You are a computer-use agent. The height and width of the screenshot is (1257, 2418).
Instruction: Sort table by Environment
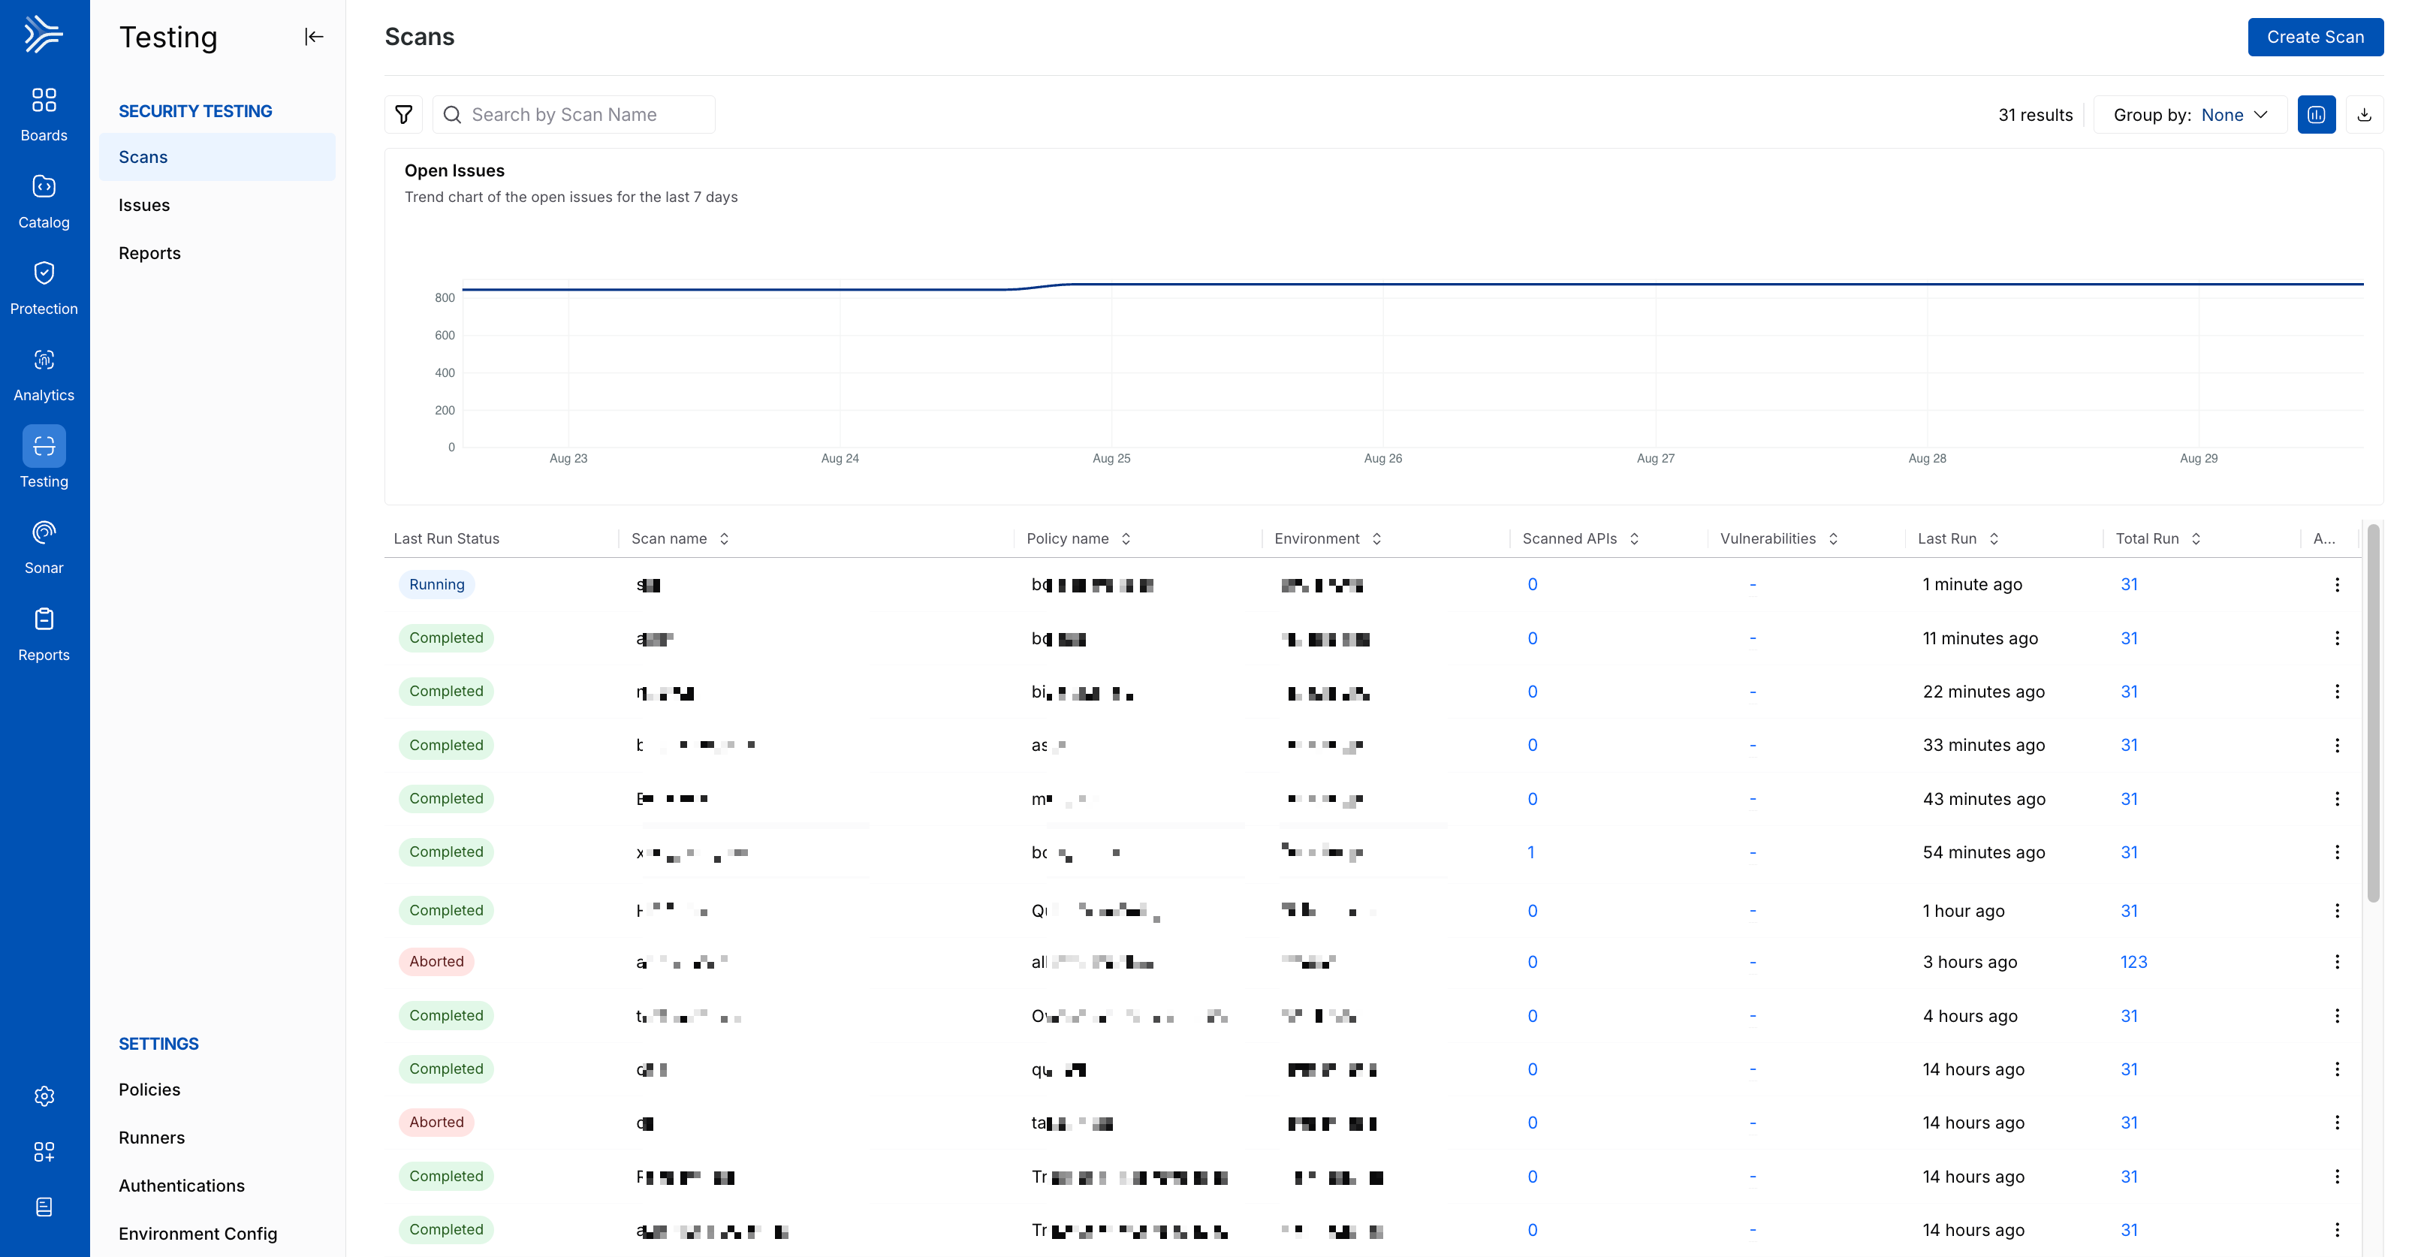pyautogui.click(x=1376, y=538)
